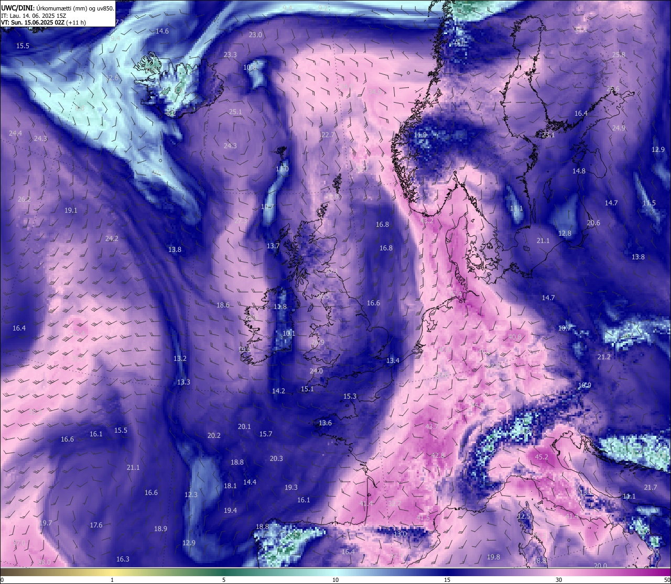Click the 20.2 map value

(x=214, y=436)
